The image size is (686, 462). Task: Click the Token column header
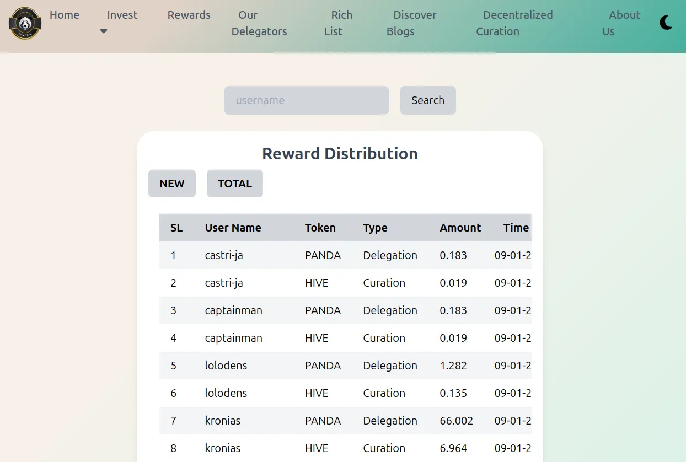click(x=320, y=228)
